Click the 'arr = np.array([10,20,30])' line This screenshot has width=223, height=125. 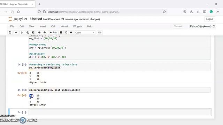48,48
